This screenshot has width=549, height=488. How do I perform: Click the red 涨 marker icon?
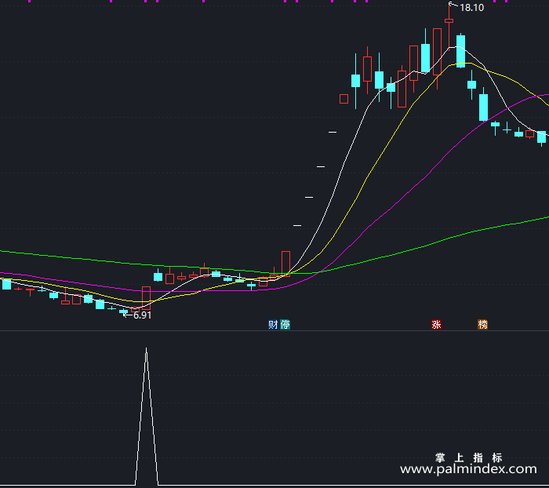(436, 325)
